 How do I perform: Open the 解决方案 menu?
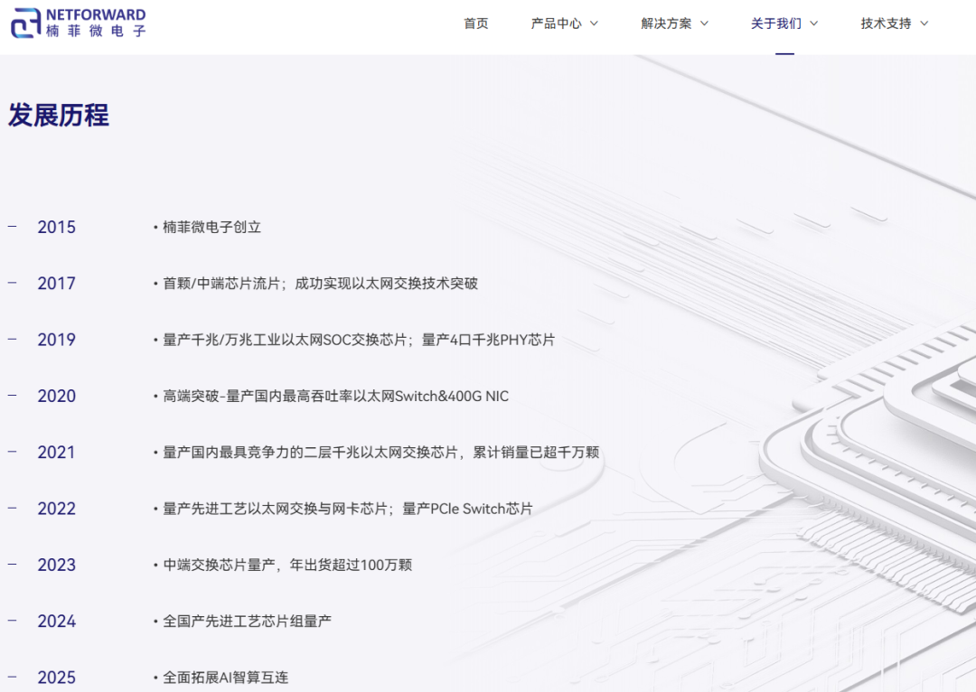tap(666, 23)
